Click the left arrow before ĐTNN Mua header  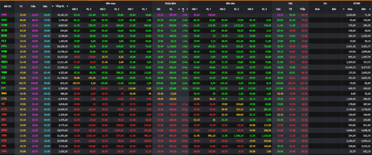click(x=344, y=9)
